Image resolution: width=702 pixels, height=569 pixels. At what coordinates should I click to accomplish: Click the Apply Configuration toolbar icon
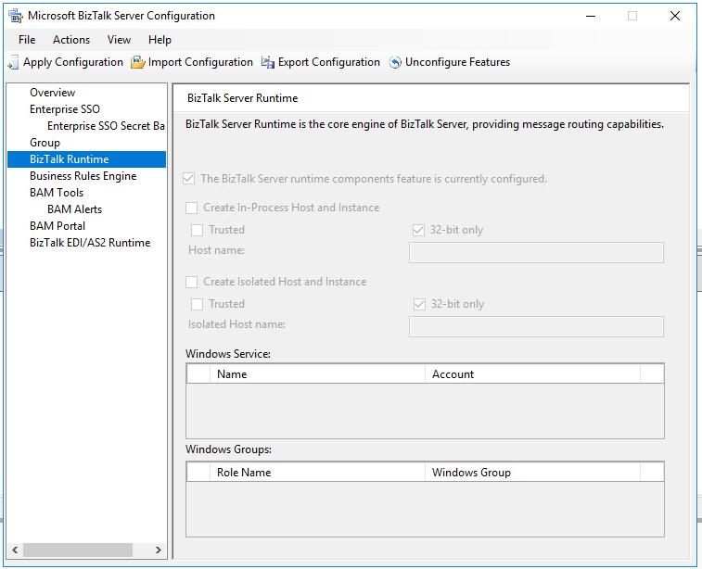coord(13,62)
